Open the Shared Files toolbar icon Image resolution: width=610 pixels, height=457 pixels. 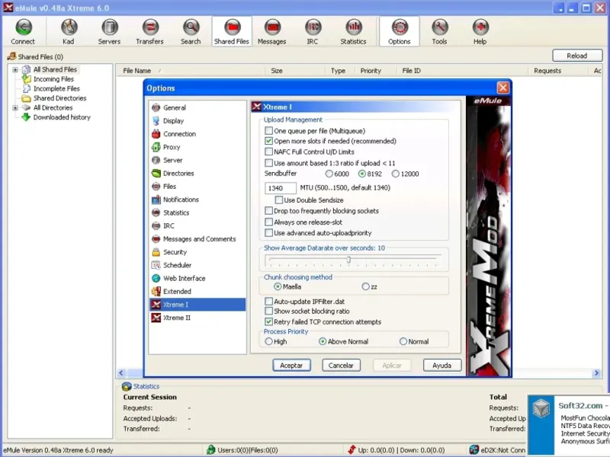point(232,27)
